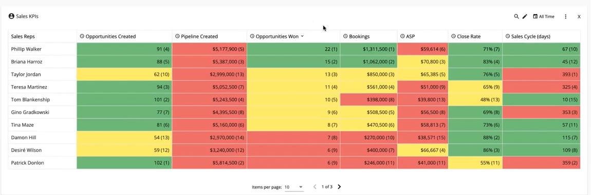The height and width of the screenshot is (195, 591).
Task: Sort by Opportunities Created header label
Action: point(110,37)
